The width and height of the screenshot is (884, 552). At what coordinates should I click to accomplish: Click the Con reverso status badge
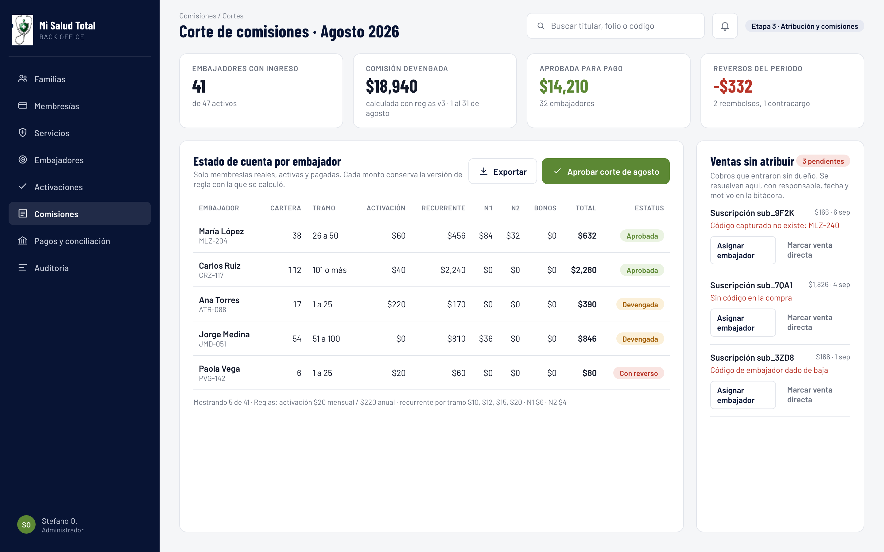[x=638, y=373]
